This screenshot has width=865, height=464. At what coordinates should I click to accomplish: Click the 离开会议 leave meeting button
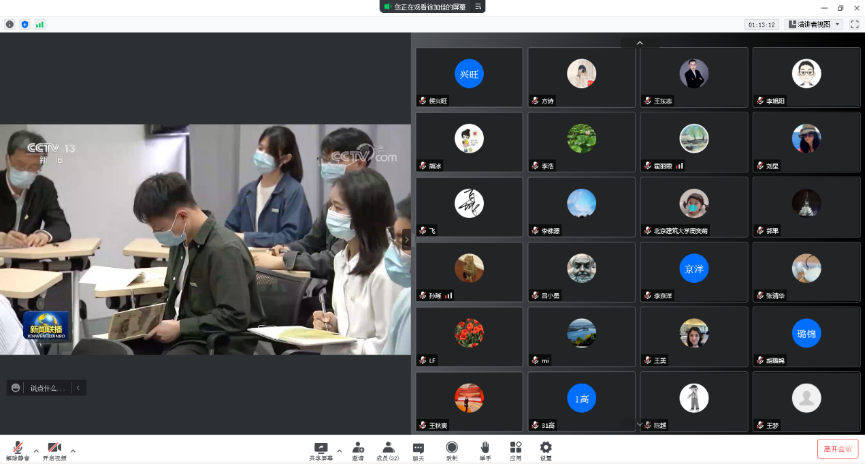(837, 449)
